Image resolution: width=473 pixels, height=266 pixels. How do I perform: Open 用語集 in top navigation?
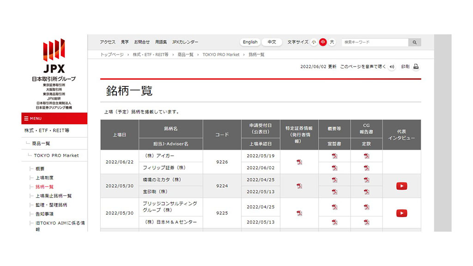[161, 42]
